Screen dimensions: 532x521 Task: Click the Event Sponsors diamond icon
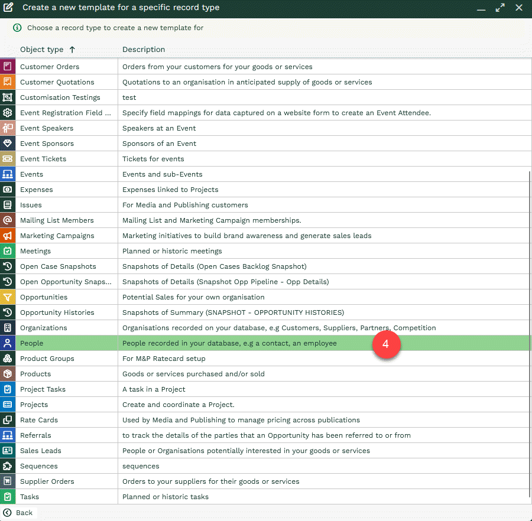[x=8, y=144]
